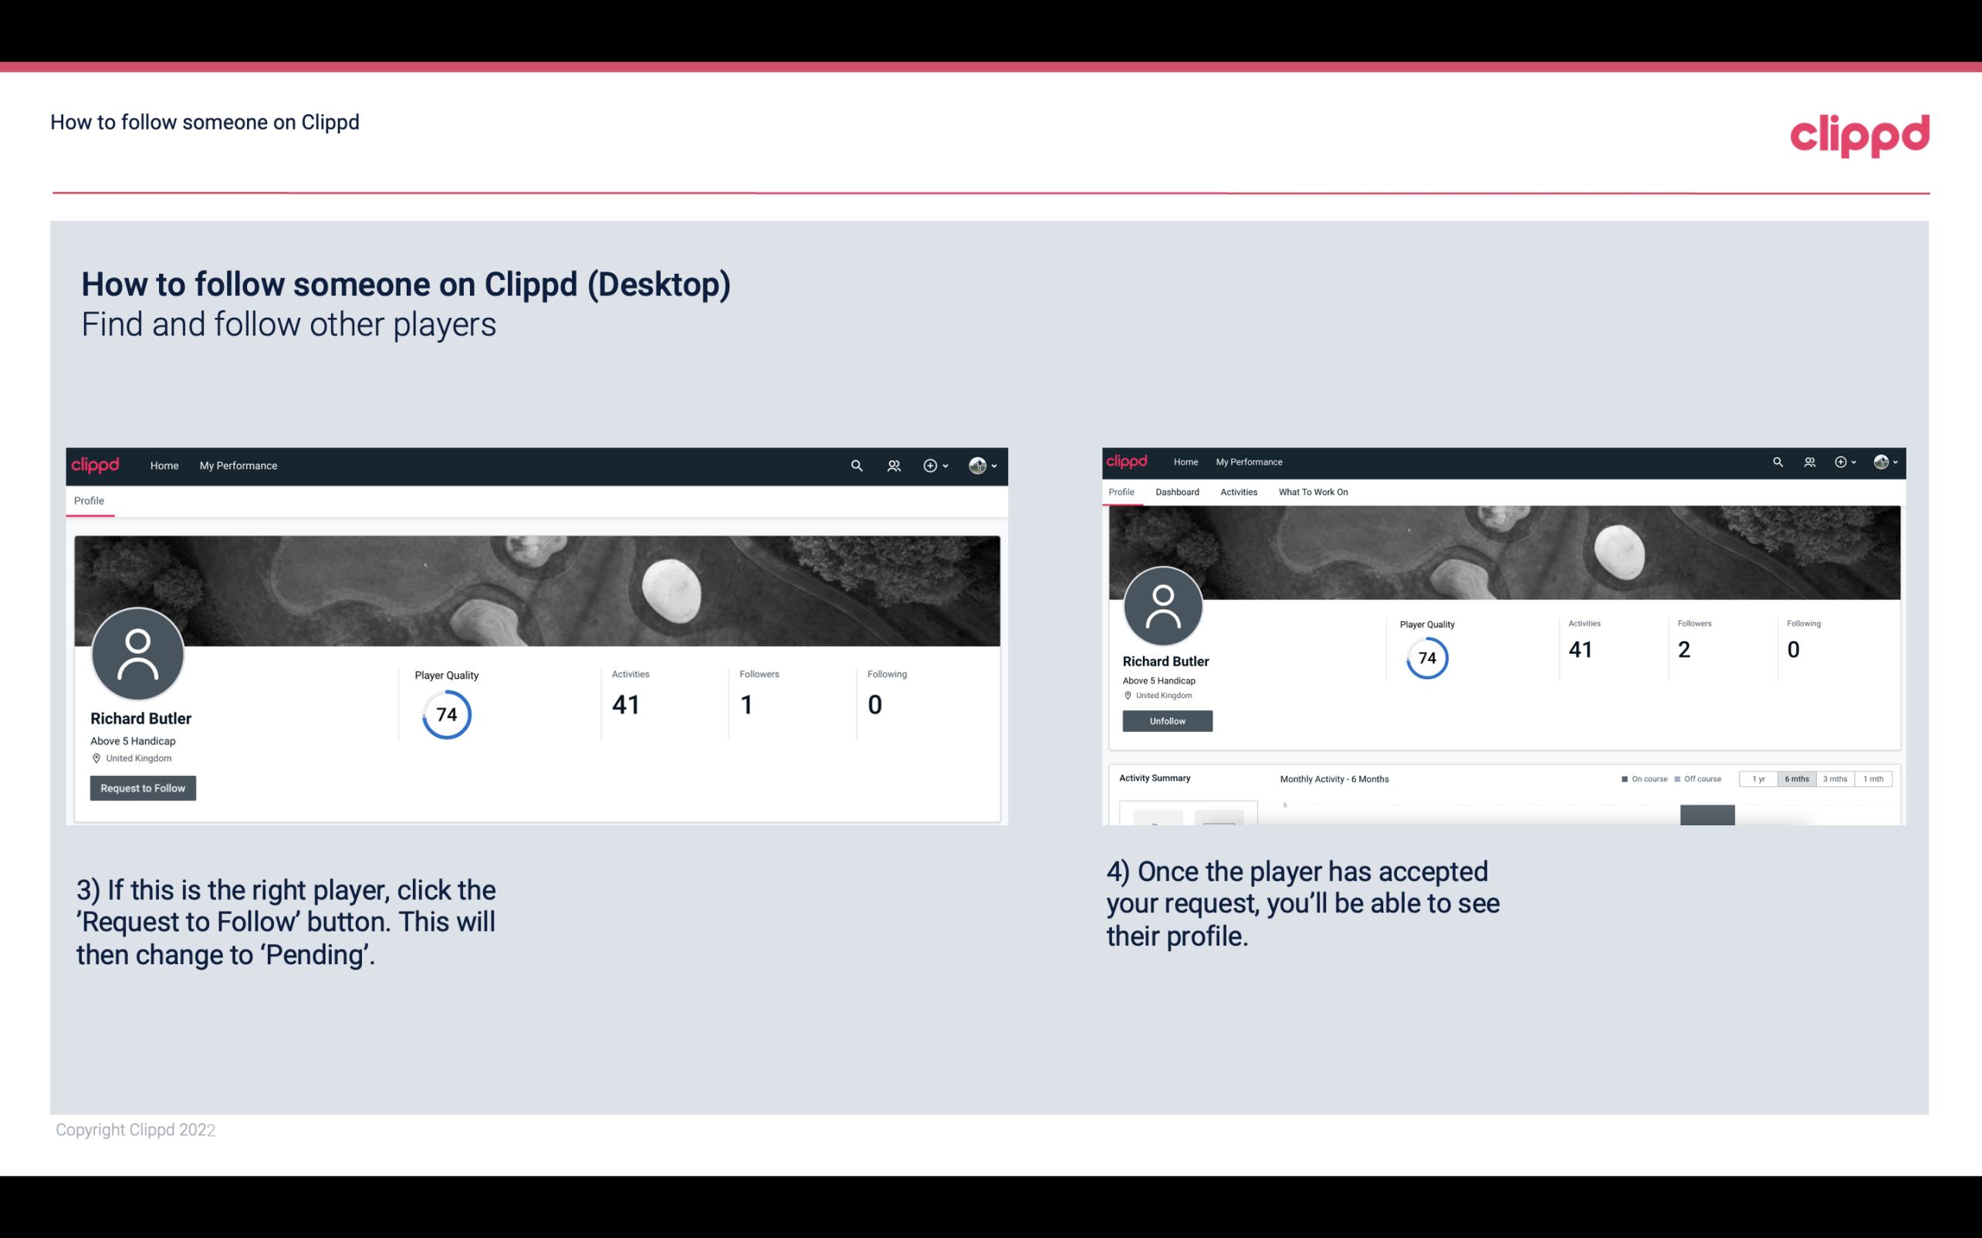Select the 'Dashboard' tab on right profile
Screen dimensions: 1982x1238
(1175, 491)
